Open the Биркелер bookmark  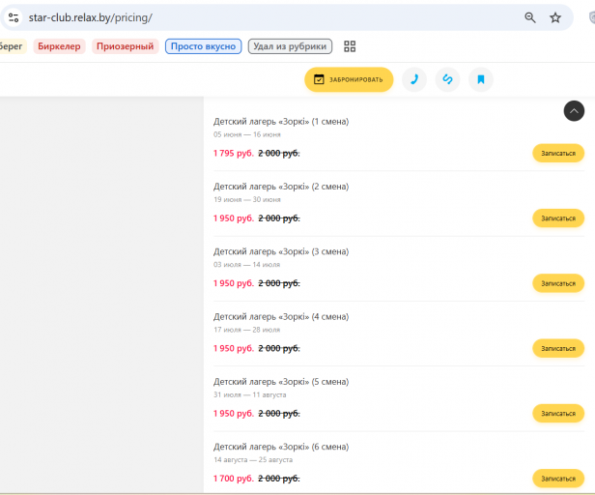pos(59,46)
